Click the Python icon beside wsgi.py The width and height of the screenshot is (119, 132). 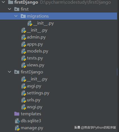24,107
